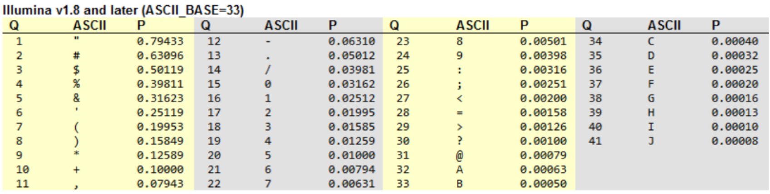Click the ASCII '&' symbol cell
770x194 pixels.
(77, 98)
